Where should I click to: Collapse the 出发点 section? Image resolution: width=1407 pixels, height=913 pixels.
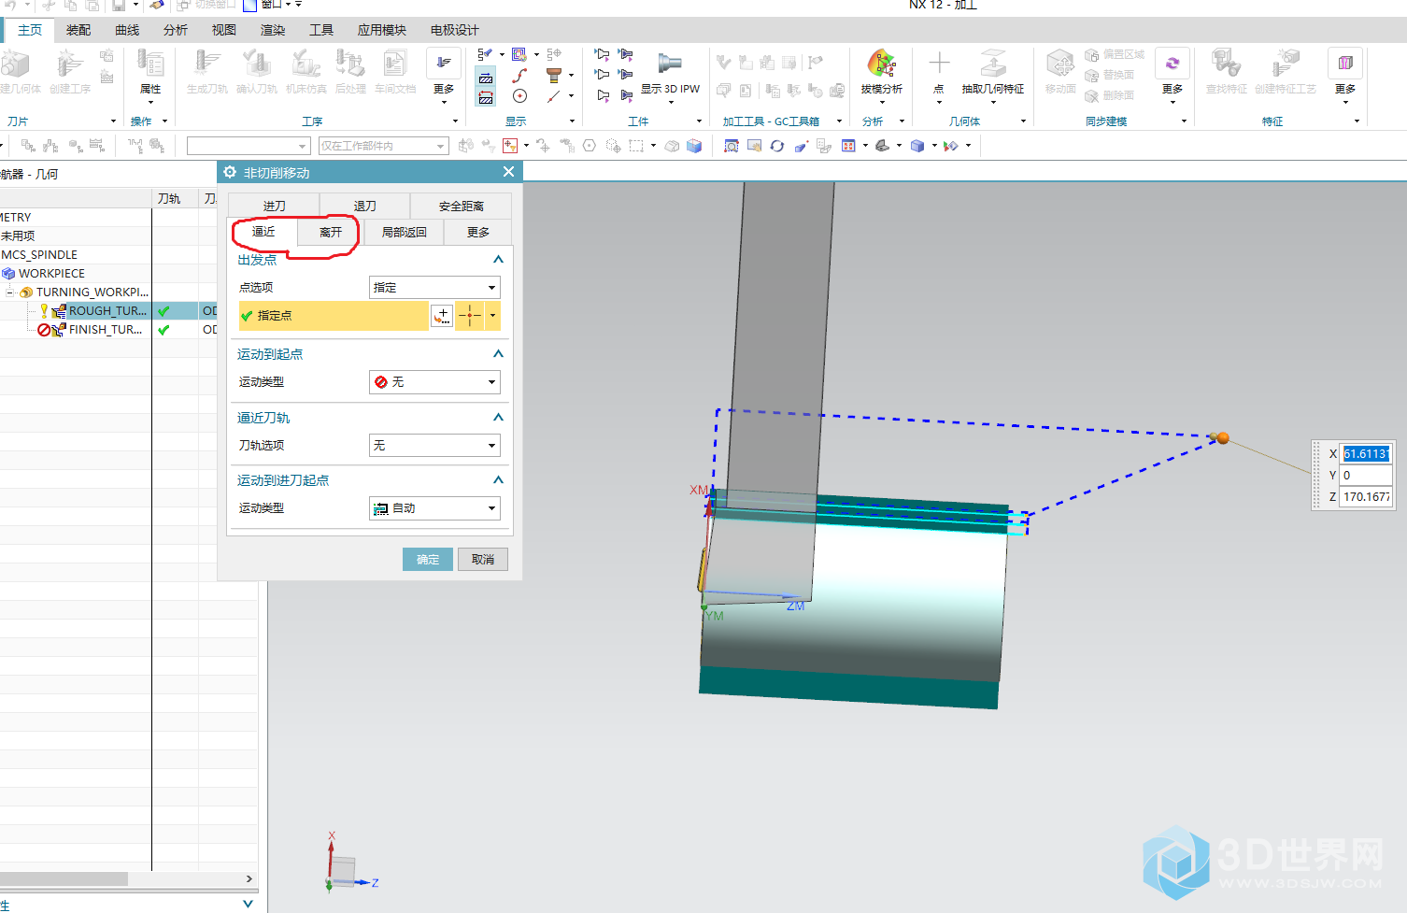[498, 260]
